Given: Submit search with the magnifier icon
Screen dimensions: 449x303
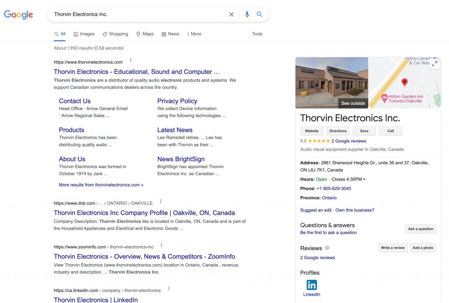Looking at the screenshot, I should [260, 14].
